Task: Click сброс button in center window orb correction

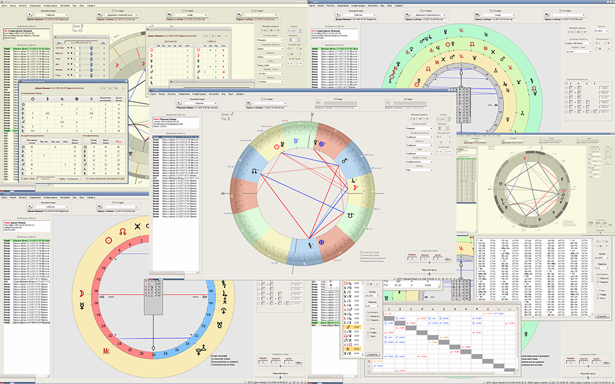Action: [x=447, y=259]
